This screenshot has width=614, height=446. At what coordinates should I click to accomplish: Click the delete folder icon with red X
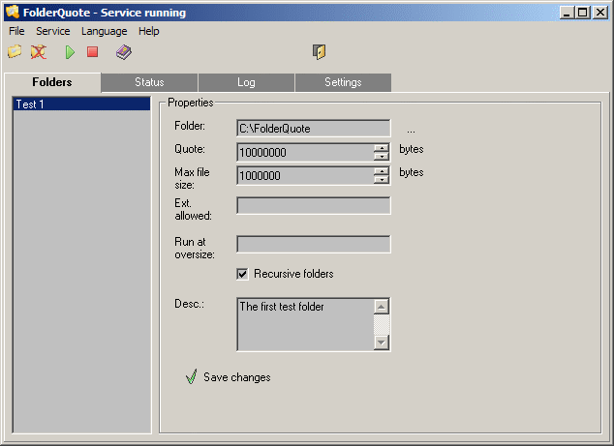[39, 51]
